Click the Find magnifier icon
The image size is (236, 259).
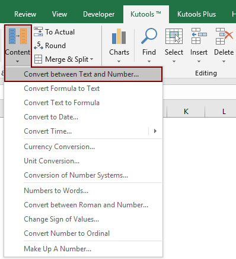point(149,36)
